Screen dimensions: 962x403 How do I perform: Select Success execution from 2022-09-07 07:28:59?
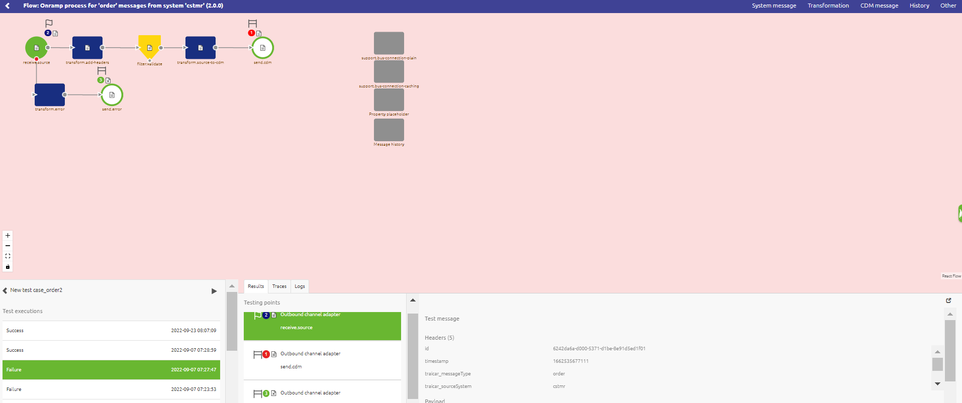(111, 350)
